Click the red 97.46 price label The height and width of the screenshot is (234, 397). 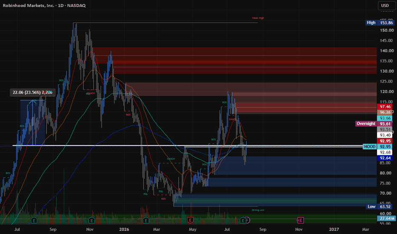(x=385, y=107)
